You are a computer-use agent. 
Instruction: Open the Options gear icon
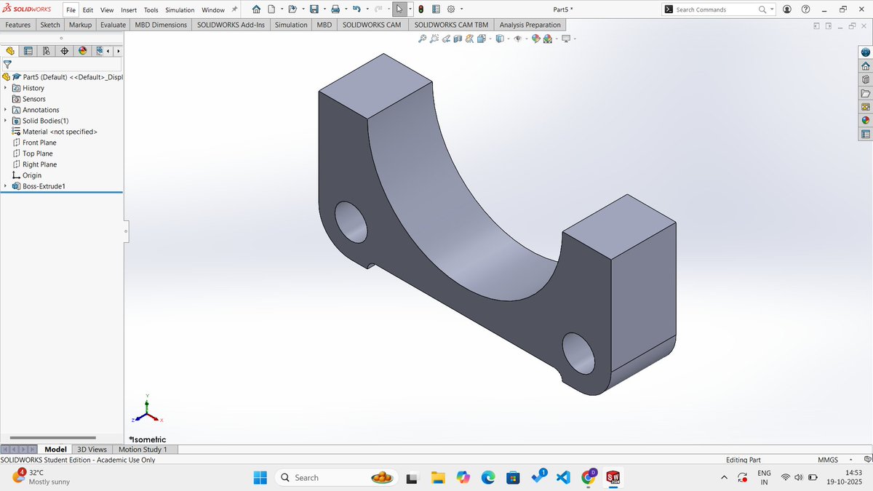click(450, 9)
